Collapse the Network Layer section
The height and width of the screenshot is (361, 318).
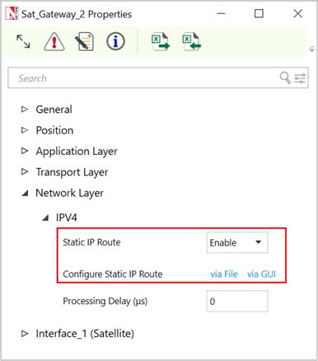[25, 194]
